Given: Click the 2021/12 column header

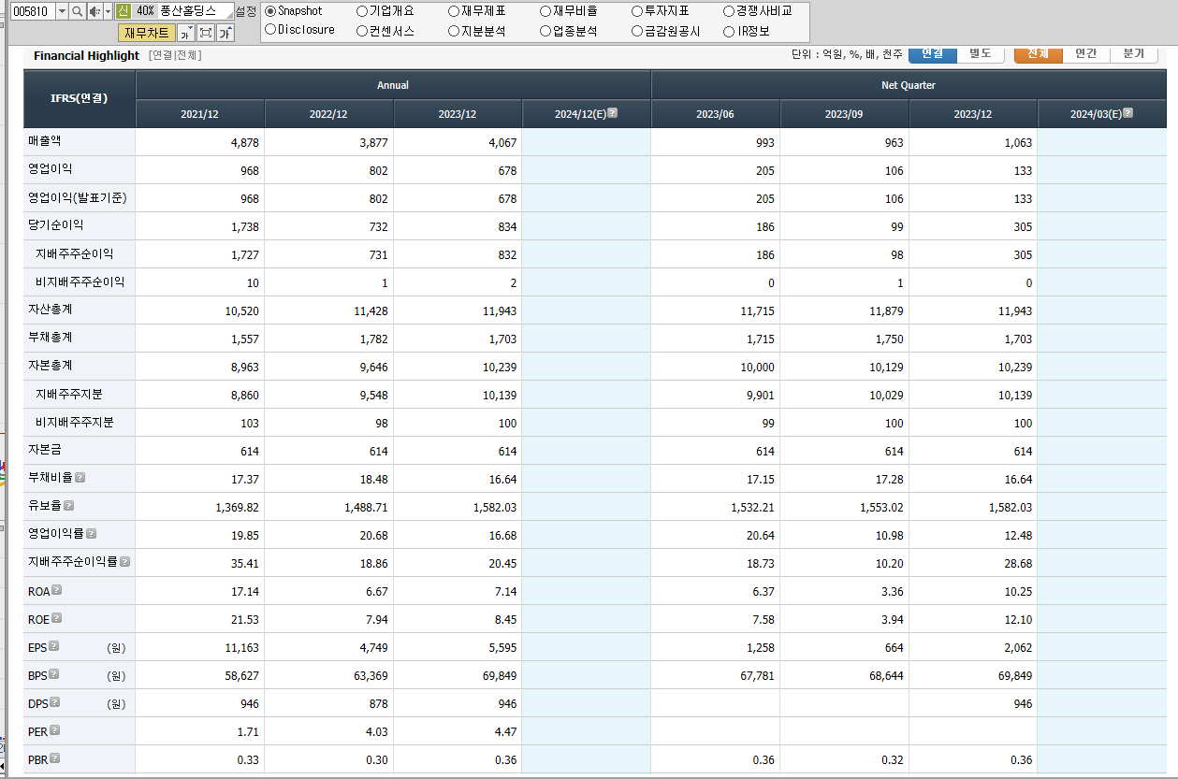Looking at the screenshot, I should (x=200, y=114).
